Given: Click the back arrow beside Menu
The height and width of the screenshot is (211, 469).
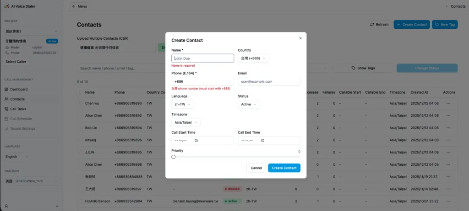Looking at the screenshot, I should (x=74, y=6).
